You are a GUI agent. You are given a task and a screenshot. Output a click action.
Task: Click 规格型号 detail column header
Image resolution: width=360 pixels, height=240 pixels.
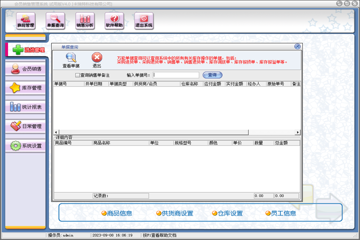coord(190,143)
